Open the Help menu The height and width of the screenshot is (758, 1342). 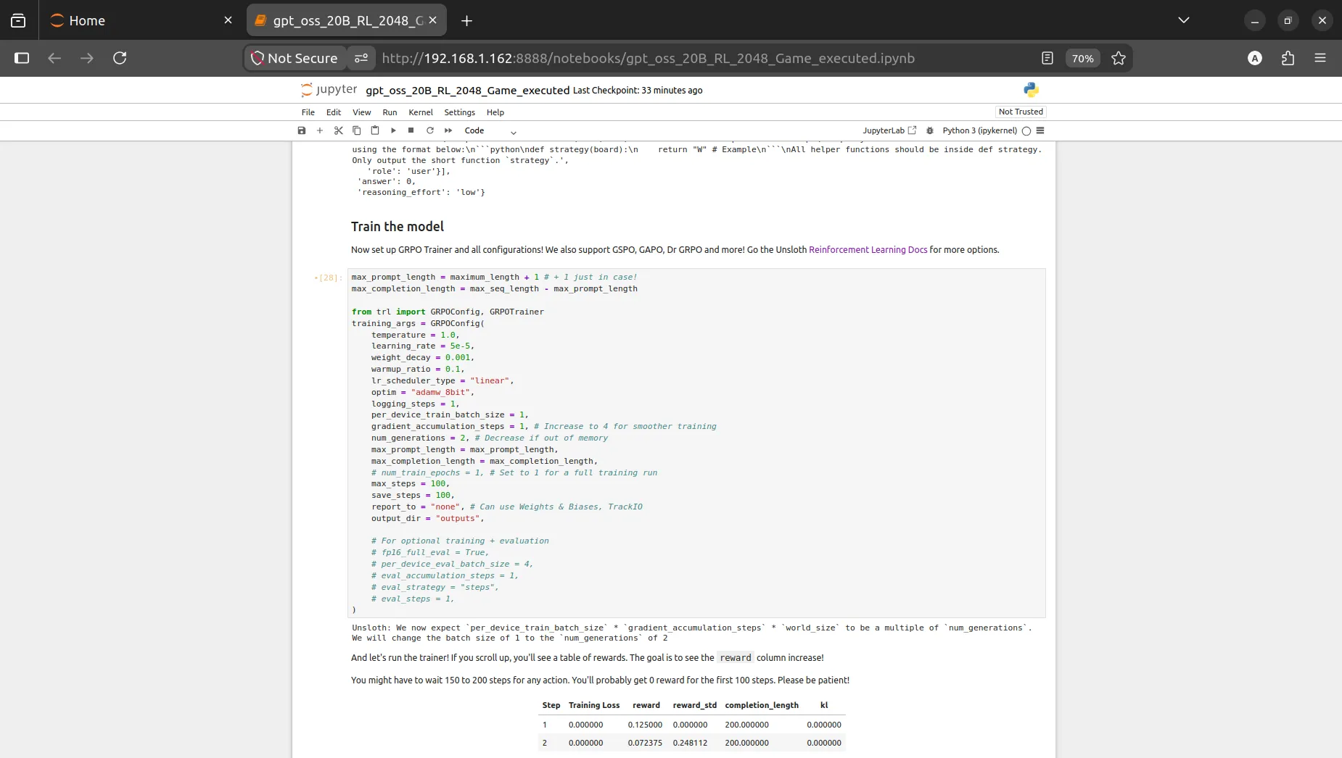[495, 112]
